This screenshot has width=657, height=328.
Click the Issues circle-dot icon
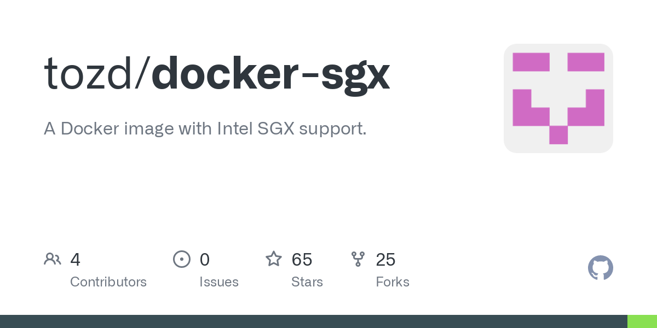click(x=182, y=259)
